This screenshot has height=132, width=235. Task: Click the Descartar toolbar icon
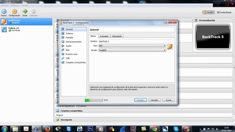33,12
